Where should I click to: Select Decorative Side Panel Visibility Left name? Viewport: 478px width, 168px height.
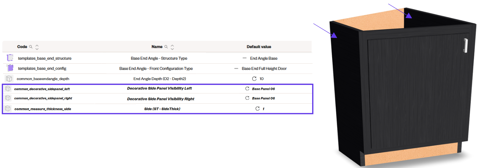tap(159, 89)
